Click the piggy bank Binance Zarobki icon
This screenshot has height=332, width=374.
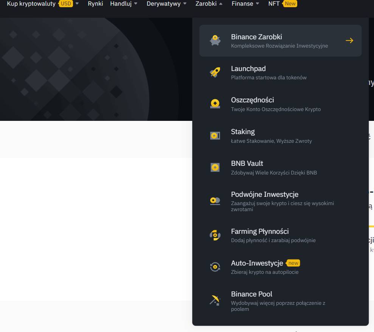click(215, 40)
